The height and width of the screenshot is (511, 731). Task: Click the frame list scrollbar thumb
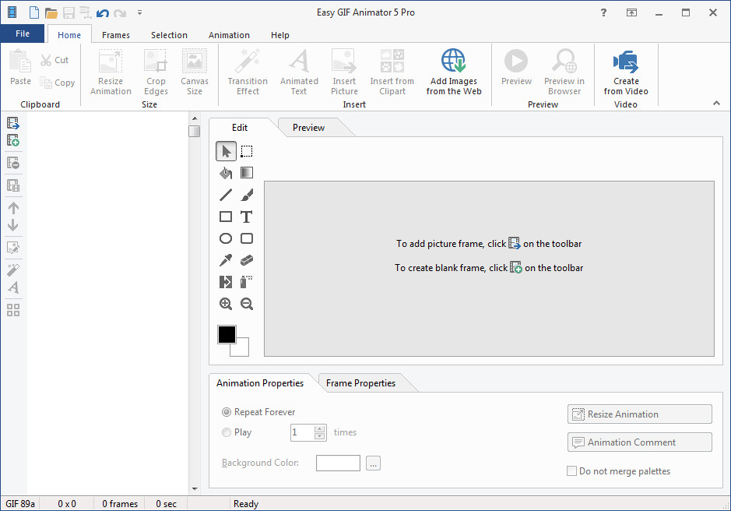tap(195, 131)
